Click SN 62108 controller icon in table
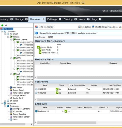 click(x=36, y=93)
